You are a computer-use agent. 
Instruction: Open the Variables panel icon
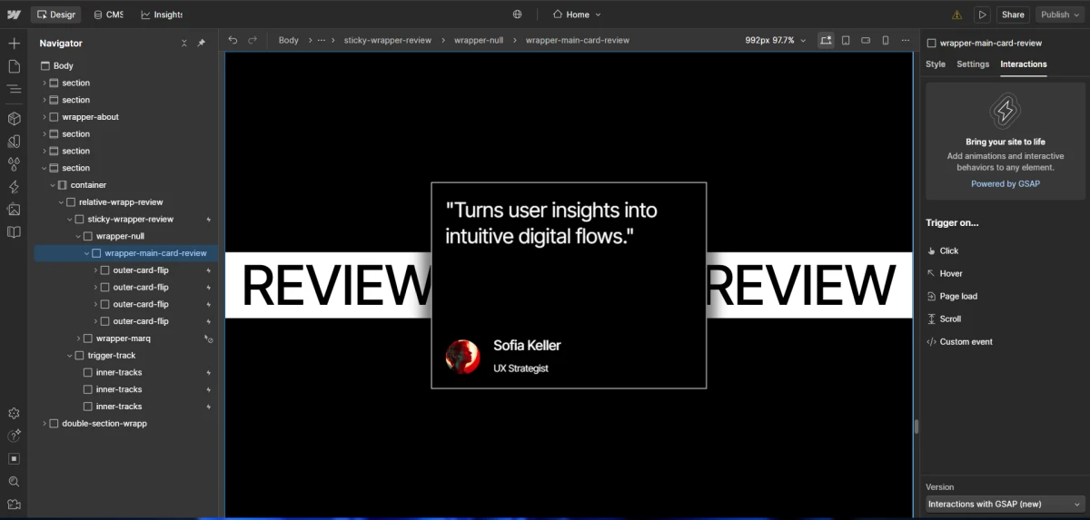[x=14, y=142]
